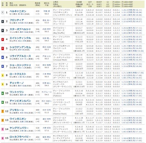Image resolution: width=146 pixels, height=143 pixels.
Task: Click dam name シーディドアラバイ
Action: coord(61,138)
